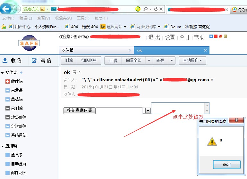Click the green plus compatibility icon in address bar
The height and width of the screenshot is (179, 247).
[x=138, y=9]
